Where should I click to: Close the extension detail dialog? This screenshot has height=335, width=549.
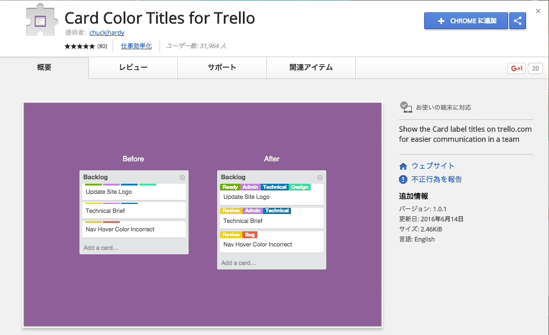pyautogui.click(x=538, y=11)
